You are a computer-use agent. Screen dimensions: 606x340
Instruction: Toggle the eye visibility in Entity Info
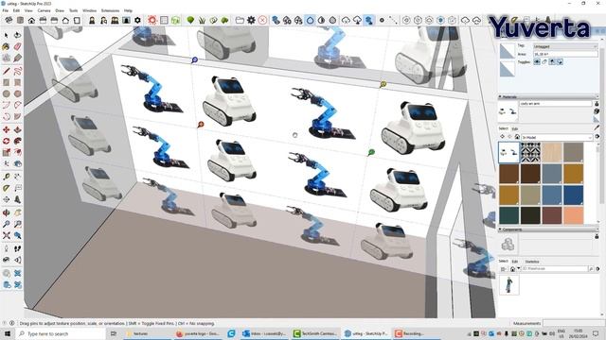pyautogui.click(x=537, y=61)
